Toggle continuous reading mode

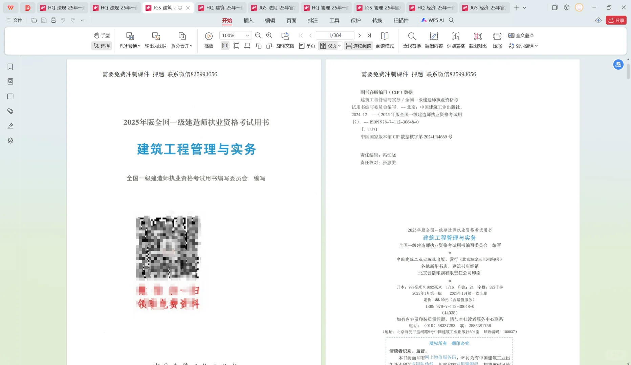tap(358, 46)
